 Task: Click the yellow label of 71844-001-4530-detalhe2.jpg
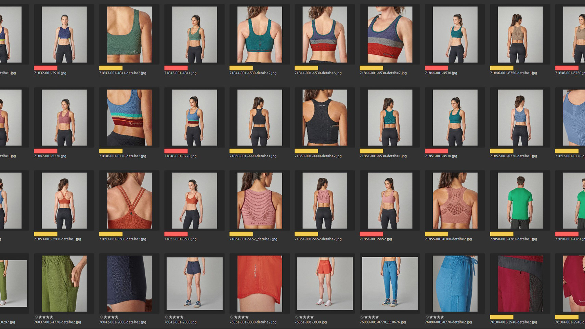[x=241, y=68]
